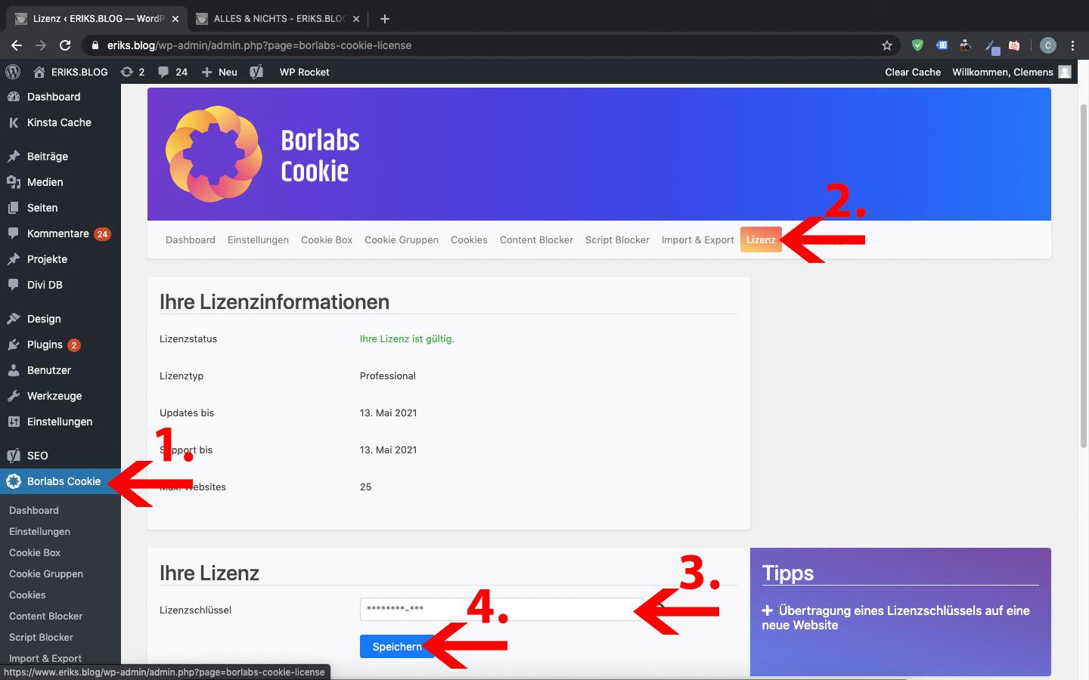Open Borlabs submenu item Einstellungen
Image resolution: width=1089 pixels, height=680 pixels.
(39, 531)
